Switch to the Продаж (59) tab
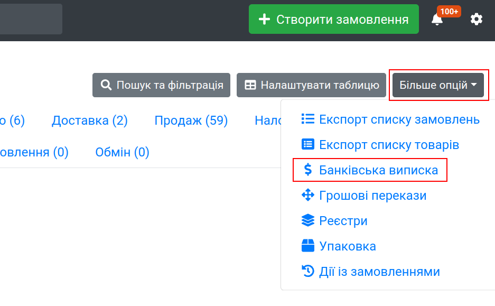The height and width of the screenshot is (306, 495). tap(191, 120)
